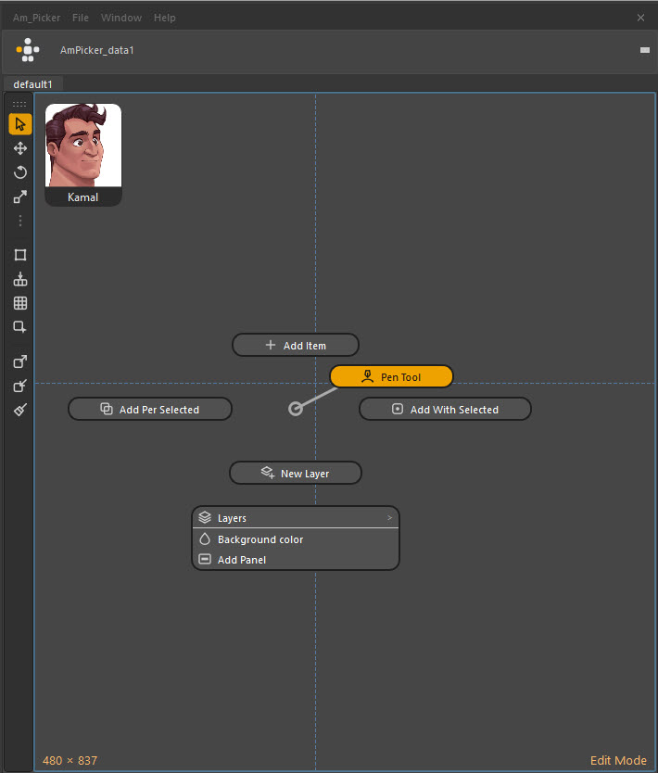This screenshot has width=658, height=773.
Task: Click the box-with-inward-arrow toolbar icon
Action: pyautogui.click(x=20, y=386)
